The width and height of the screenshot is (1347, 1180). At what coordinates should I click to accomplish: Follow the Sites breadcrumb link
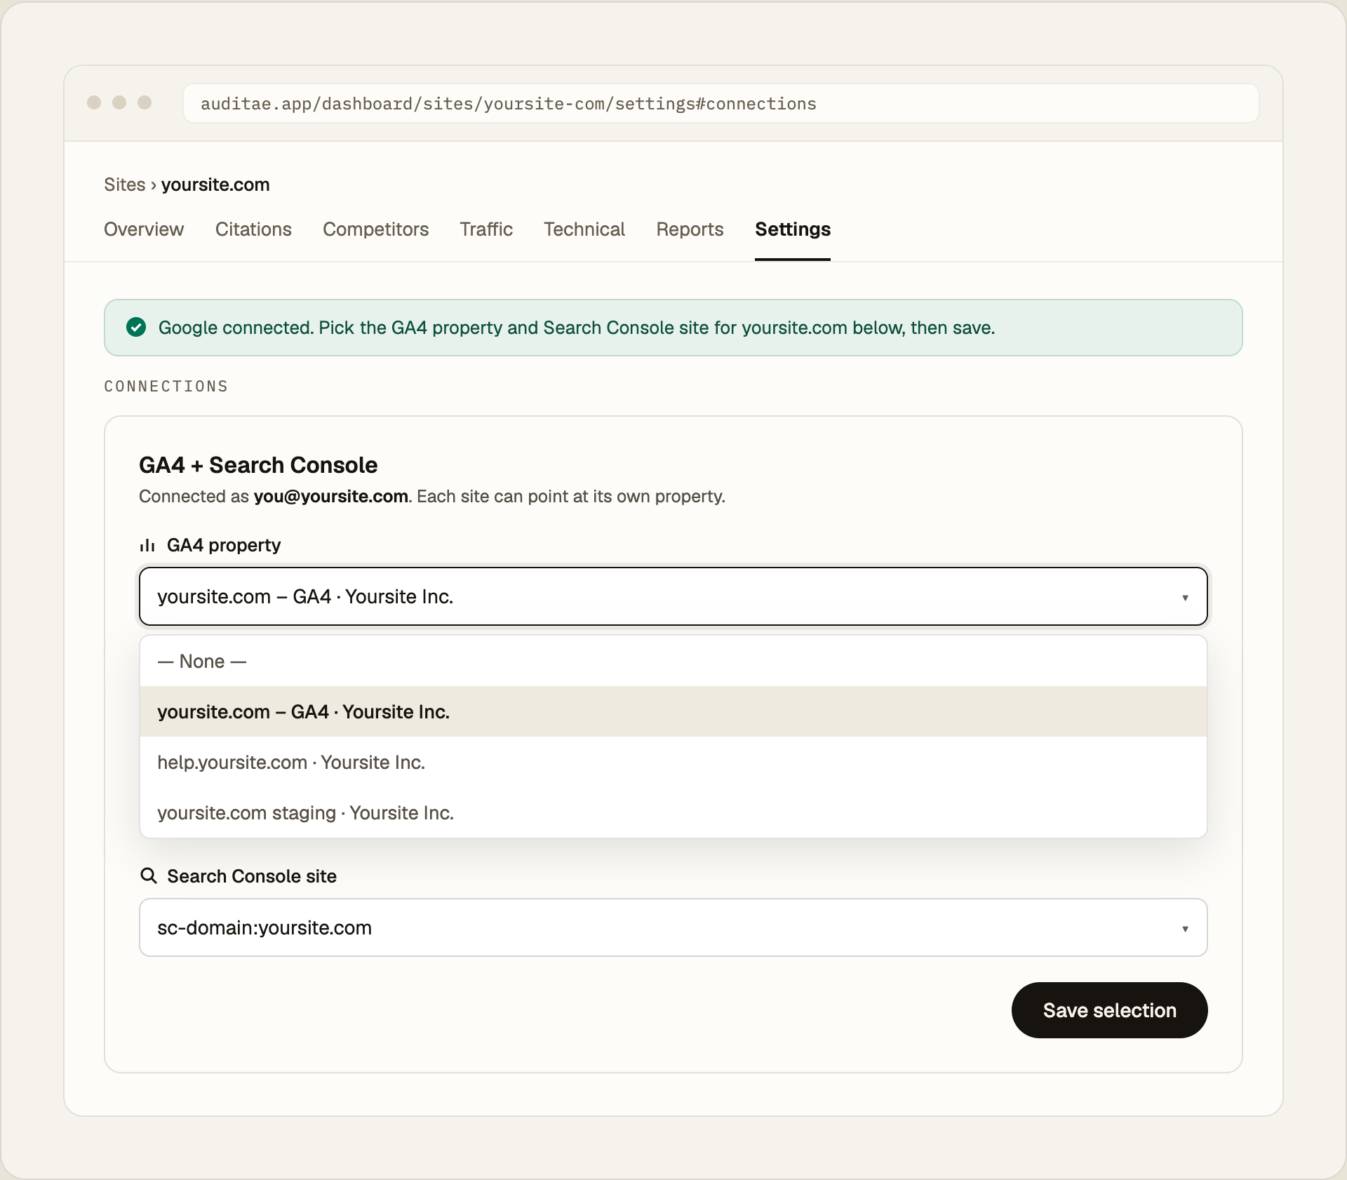(125, 185)
